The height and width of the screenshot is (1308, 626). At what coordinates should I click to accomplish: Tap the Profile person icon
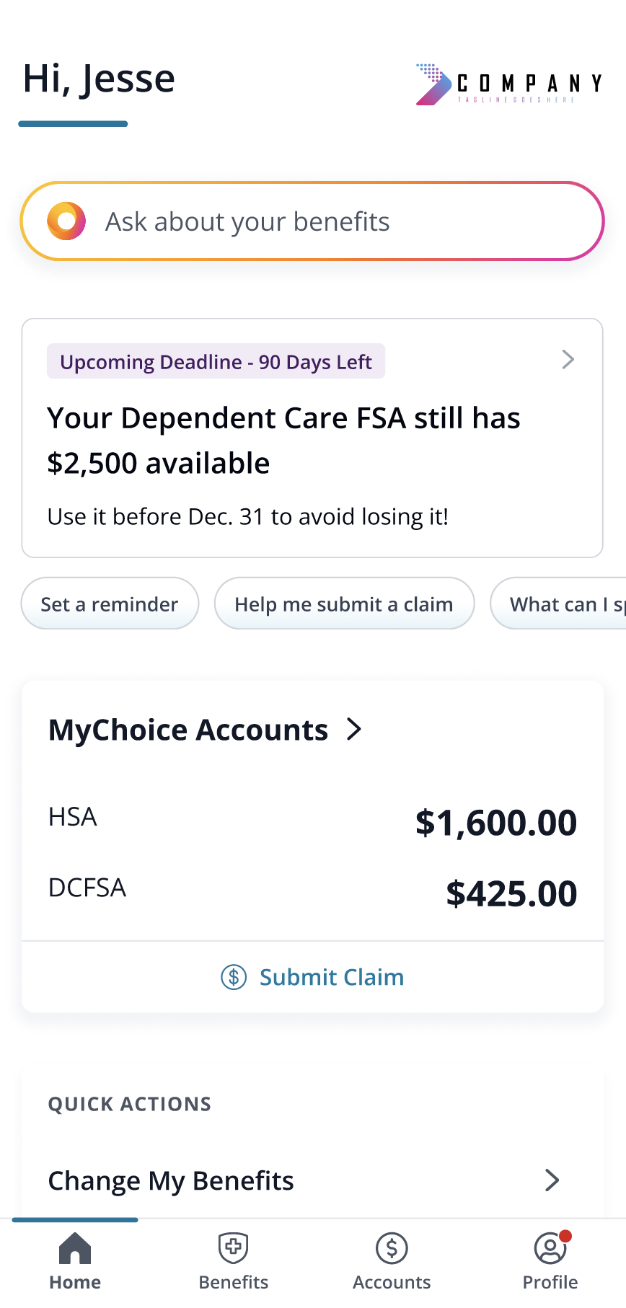click(550, 1249)
